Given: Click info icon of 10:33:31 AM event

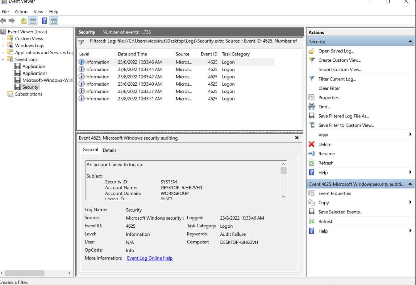Looking at the screenshot, I should tap(81, 98).
